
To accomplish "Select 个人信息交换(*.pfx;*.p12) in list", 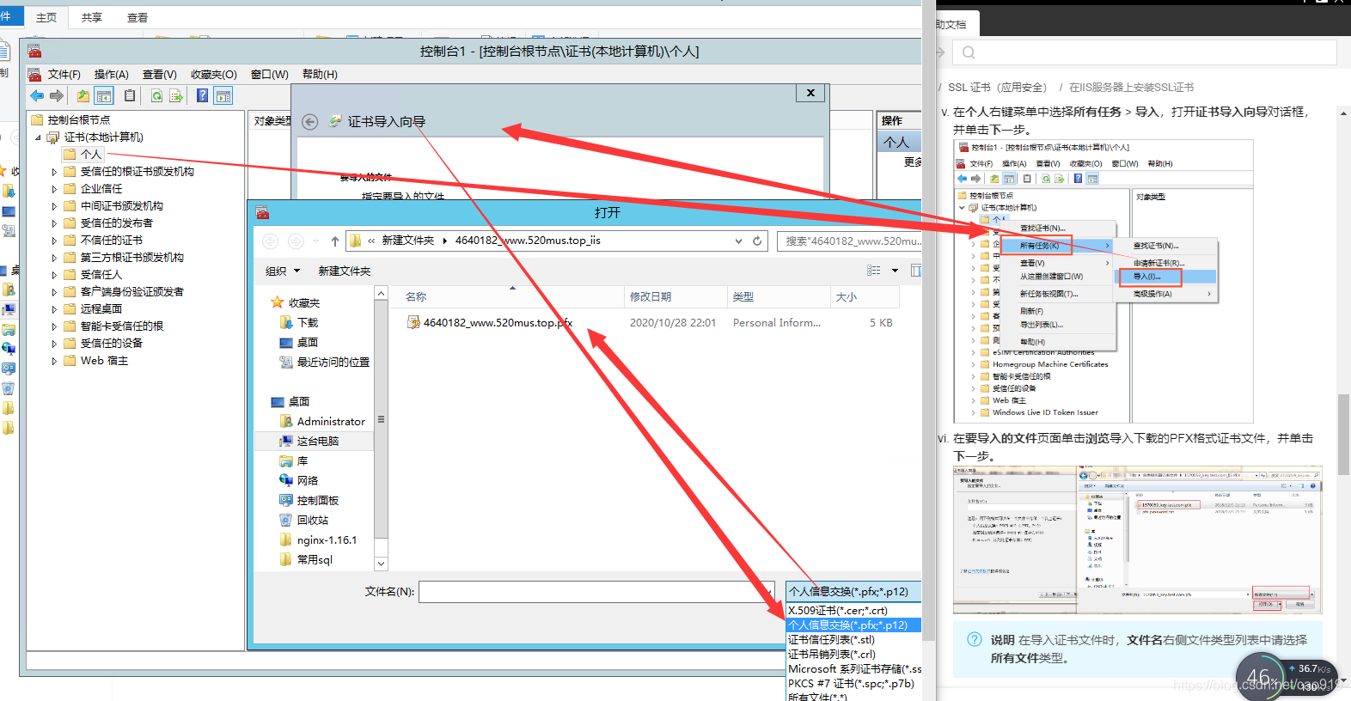I will tap(853, 625).
